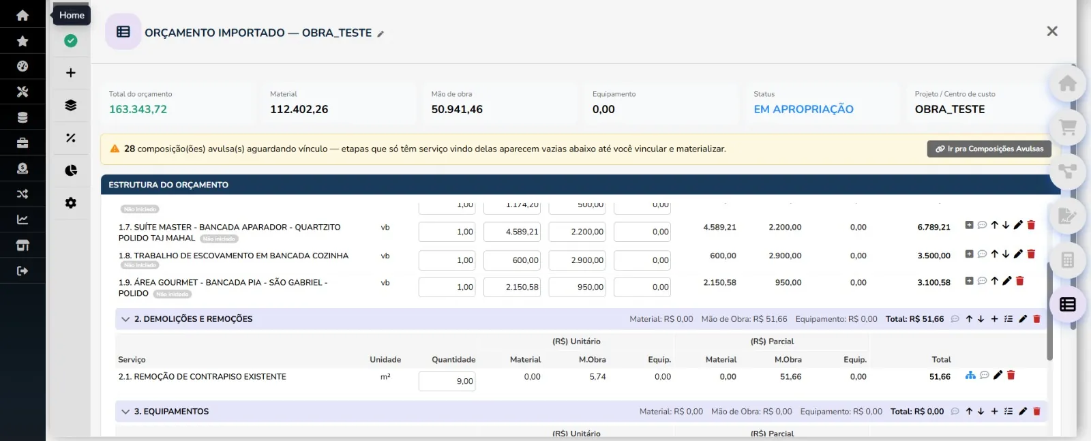Click the plus-square icon on row 1.8
Screen dimensions: 1091x441
pos(969,254)
